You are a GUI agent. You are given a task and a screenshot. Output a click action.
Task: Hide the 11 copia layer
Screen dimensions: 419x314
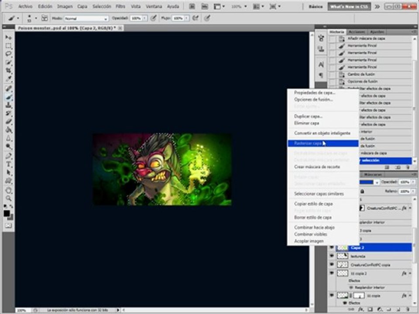[332, 295]
